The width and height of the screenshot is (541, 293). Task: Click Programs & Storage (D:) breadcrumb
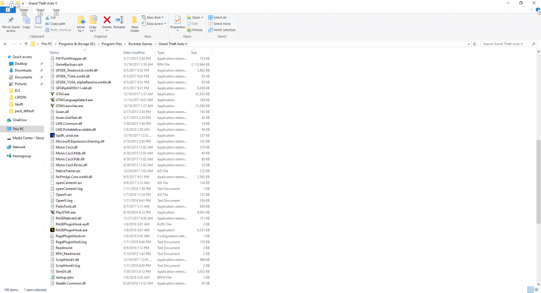[77, 44]
